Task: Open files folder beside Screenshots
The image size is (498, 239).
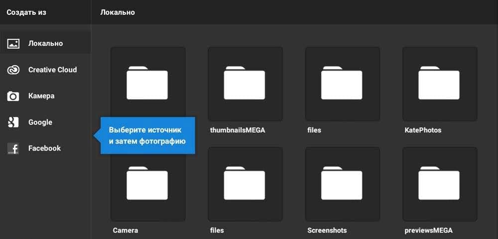Action: pyautogui.click(x=245, y=184)
